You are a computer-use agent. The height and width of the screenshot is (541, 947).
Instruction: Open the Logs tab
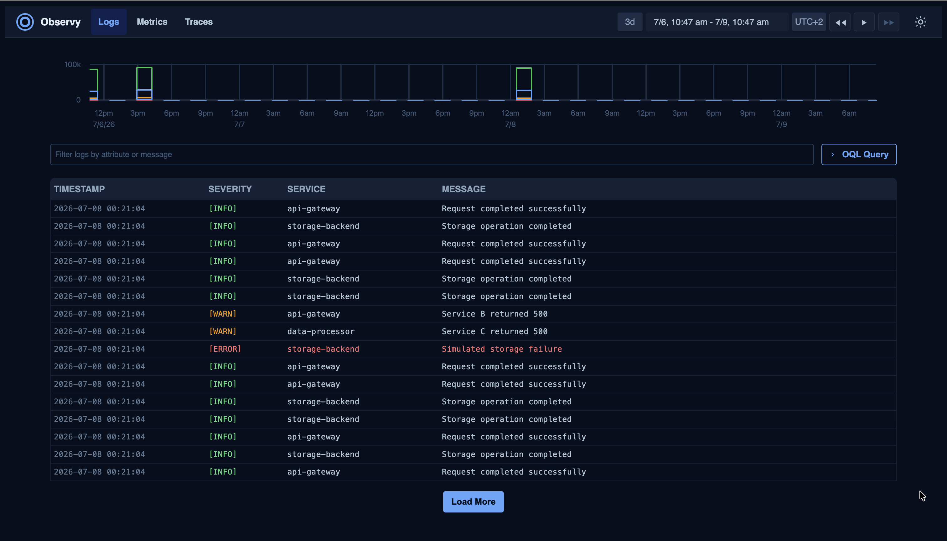[x=108, y=22]
